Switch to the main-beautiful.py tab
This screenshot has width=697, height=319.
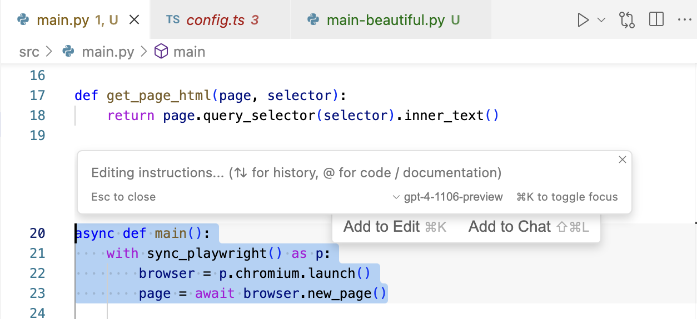tap(385, 21)
